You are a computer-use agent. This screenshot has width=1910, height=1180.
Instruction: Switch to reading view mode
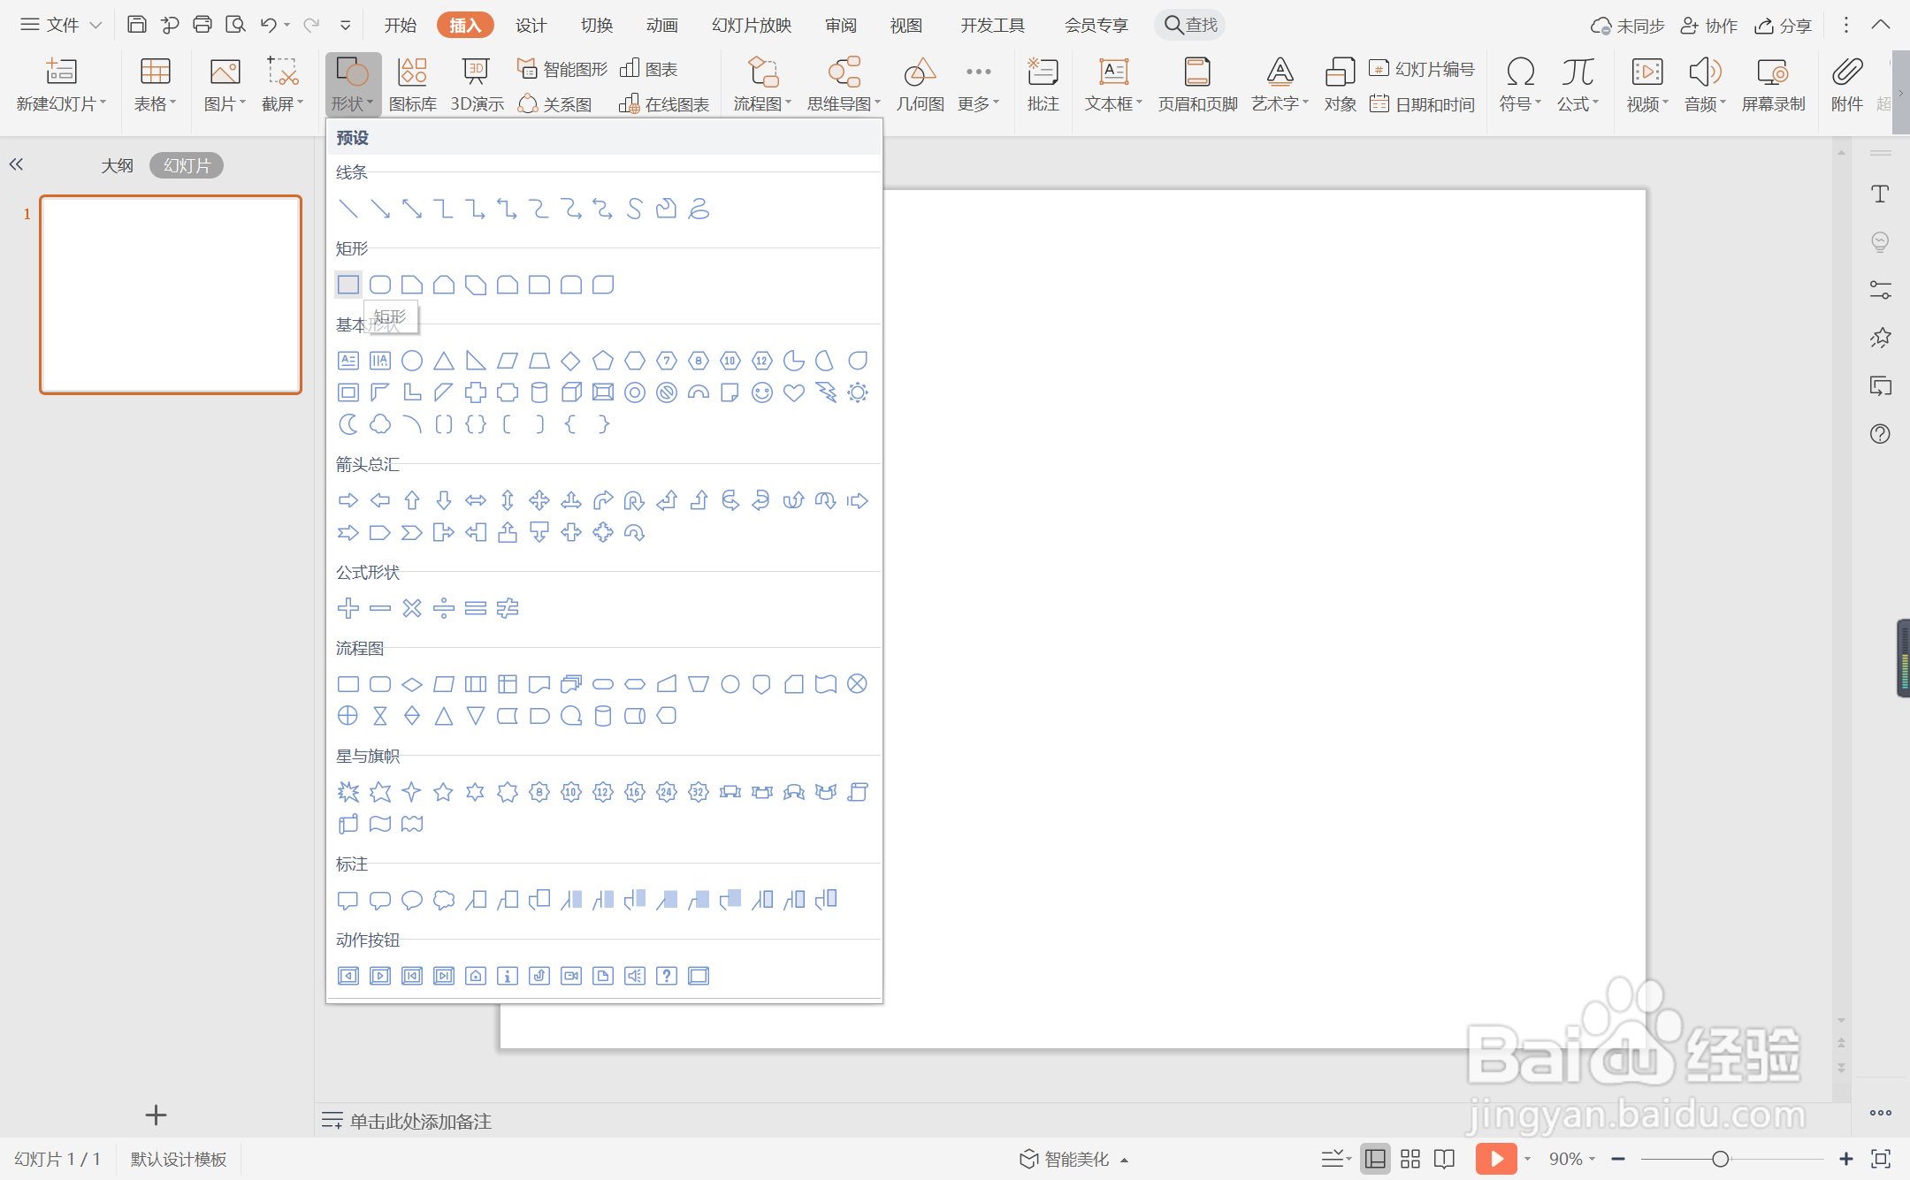pyautogui.click(x=1444, y=1159)
